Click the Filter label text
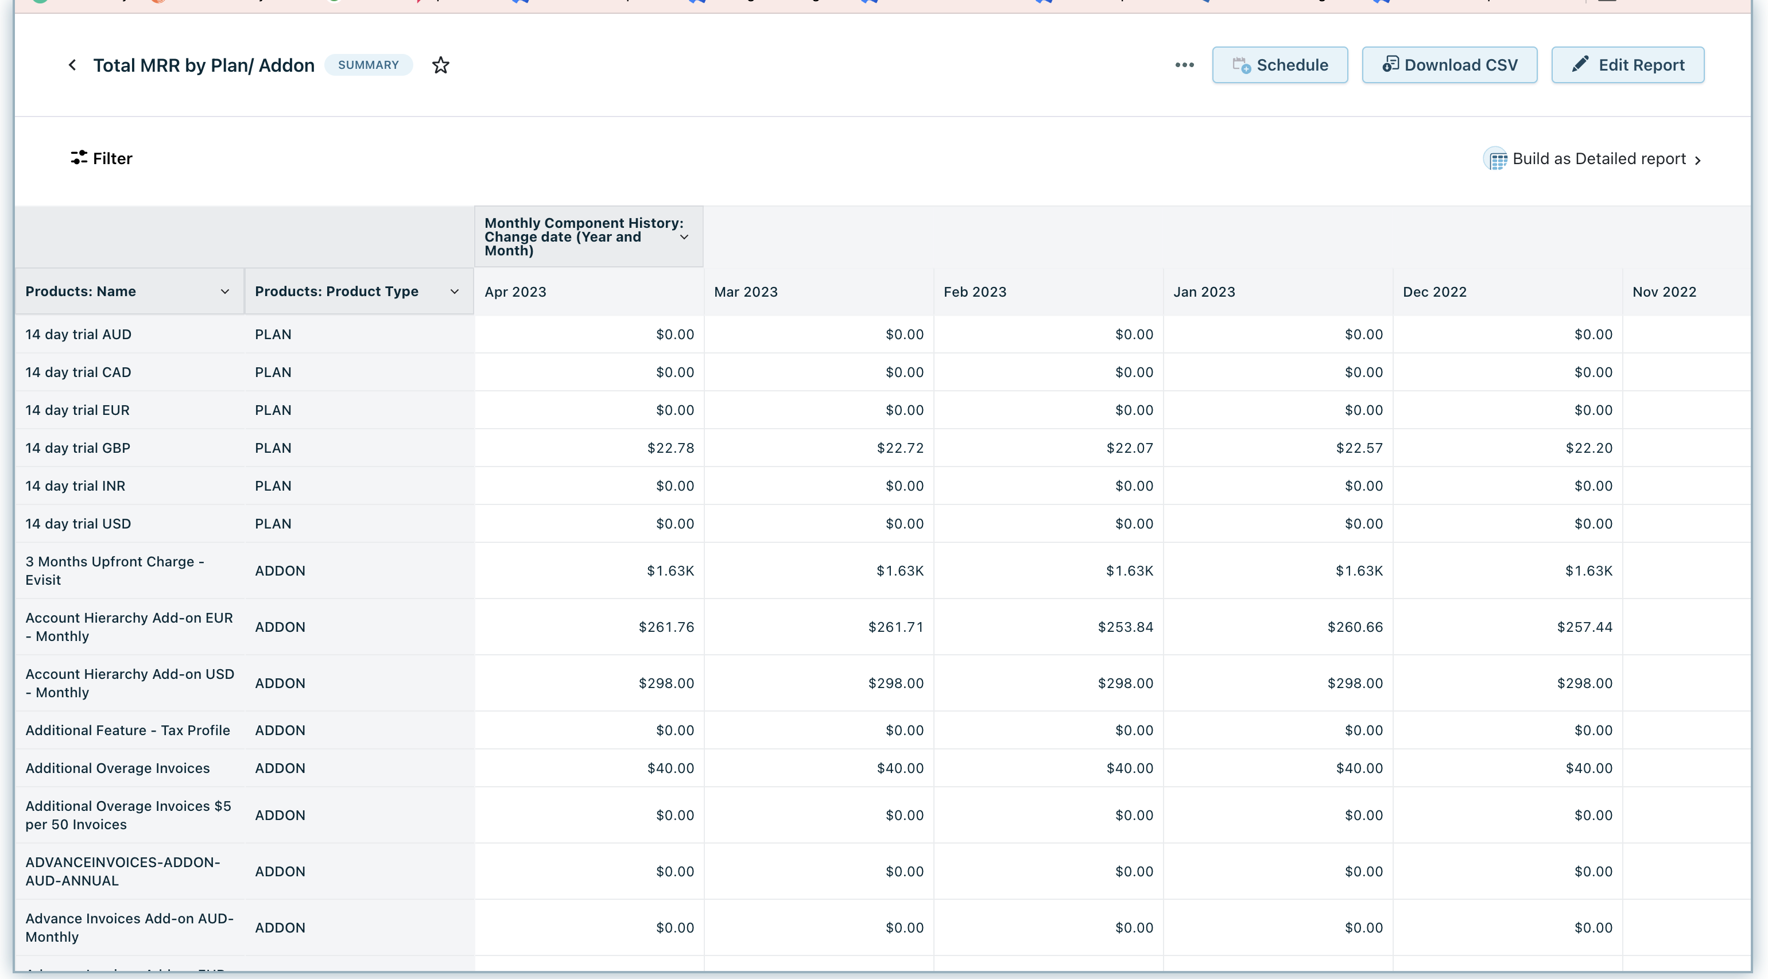Image resolution: width=1768 pixels, height=979 pixels. coord(113,158)
